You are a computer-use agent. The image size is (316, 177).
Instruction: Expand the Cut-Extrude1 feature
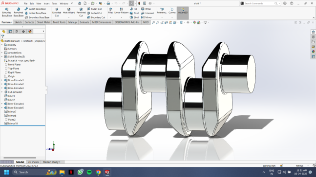tap(2, 92)
